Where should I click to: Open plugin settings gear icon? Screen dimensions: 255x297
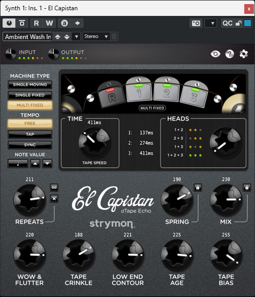tap(244, 54)
